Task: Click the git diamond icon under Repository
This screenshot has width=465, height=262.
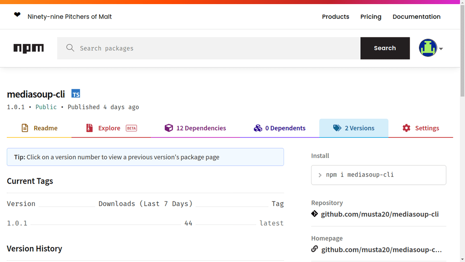Action: [x=314, y=214]
